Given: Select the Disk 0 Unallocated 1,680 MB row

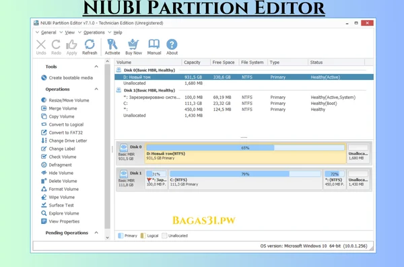Looking at the screenshot, I should click(244, 83).
